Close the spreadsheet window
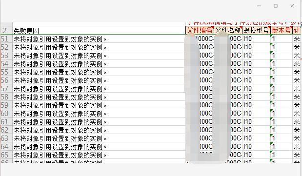302x176 pixels. pyautogui.click(x=292, y=6)
